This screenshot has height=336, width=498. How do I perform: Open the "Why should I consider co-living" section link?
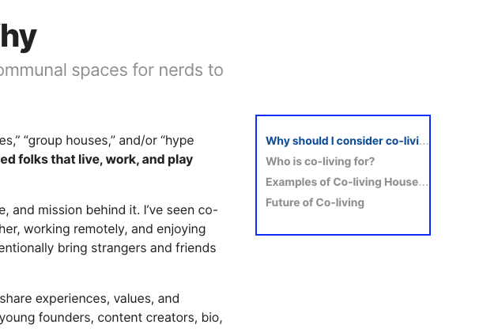click(x=347, y=142)
